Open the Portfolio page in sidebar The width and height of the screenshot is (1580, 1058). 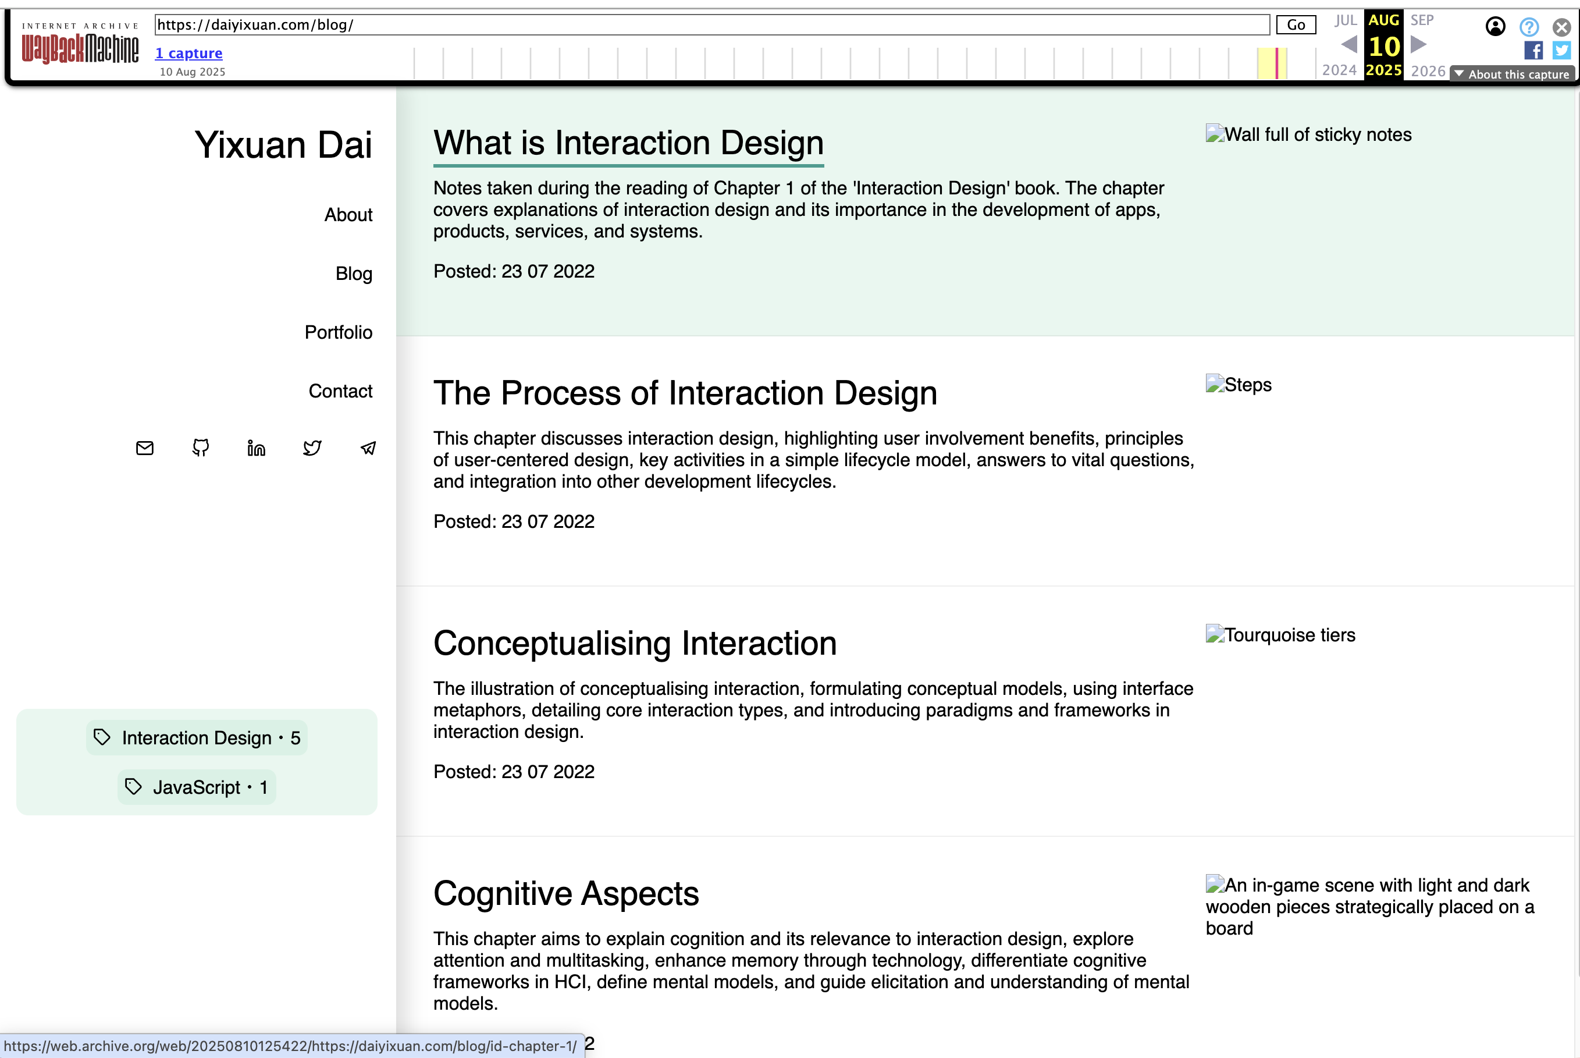coord(339,332)
